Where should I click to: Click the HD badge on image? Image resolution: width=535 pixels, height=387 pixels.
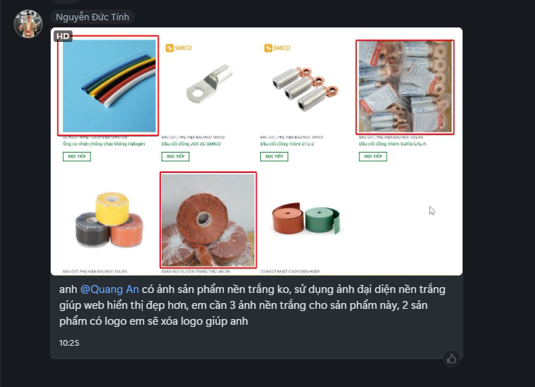(x=63, y=36)
